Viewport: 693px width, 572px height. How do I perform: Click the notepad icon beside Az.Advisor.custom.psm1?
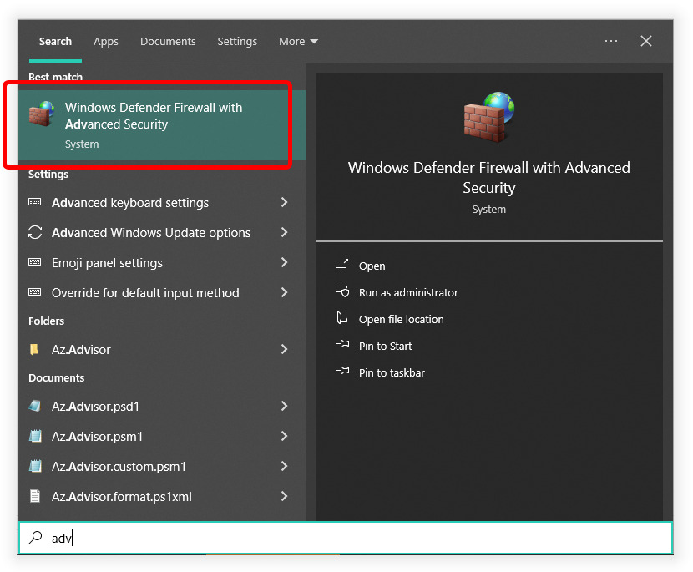[35, 466]
